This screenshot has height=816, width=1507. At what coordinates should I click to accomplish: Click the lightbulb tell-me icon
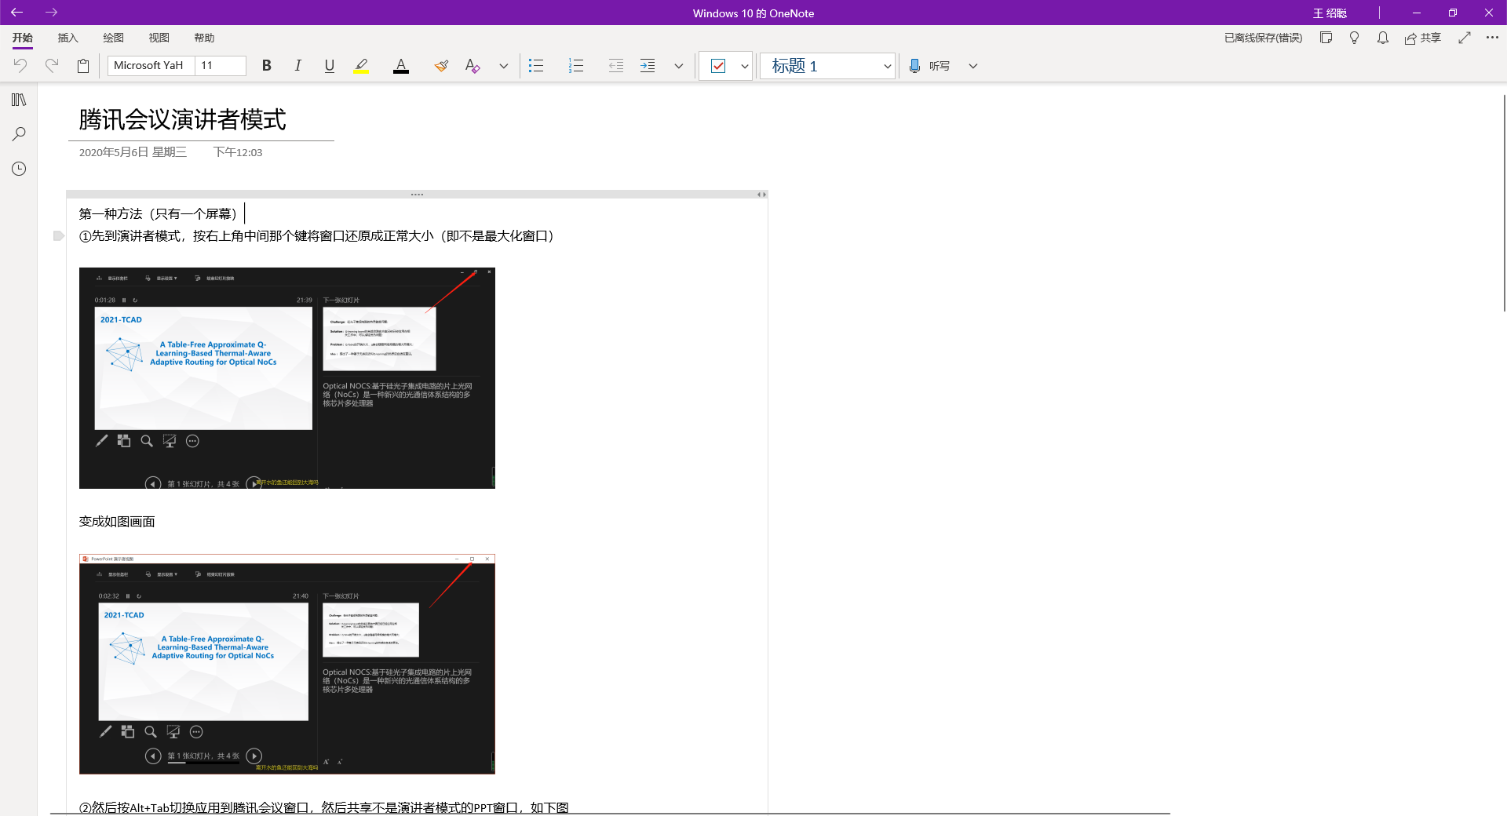point(1355,38)
